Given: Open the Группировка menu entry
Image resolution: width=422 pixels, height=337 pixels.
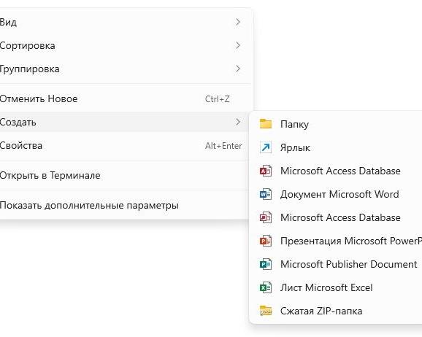Looking at the screenshot, I should 124,69.
